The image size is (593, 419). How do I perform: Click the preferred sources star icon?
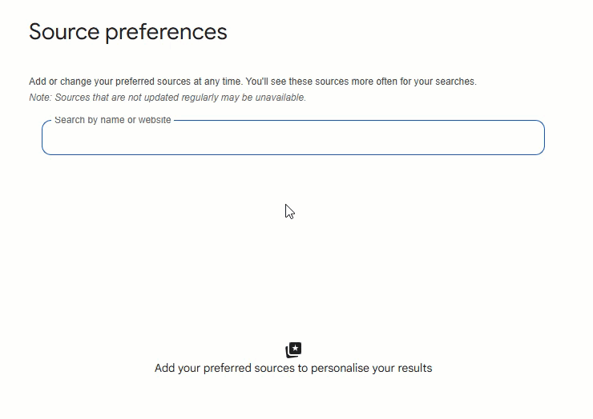pyautogui.click(x=293, y=350)
